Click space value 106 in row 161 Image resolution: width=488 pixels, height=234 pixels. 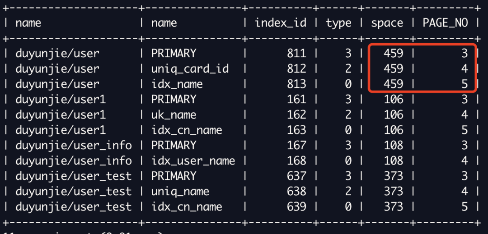(394, 99)
